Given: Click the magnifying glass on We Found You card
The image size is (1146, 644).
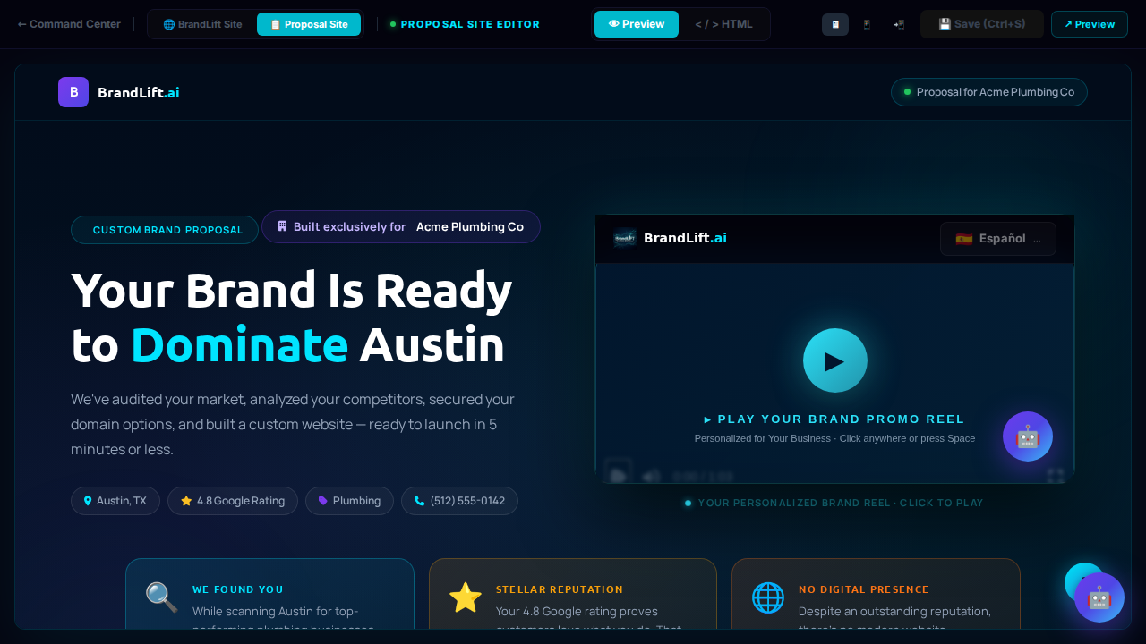Looking at the screenshot, I should click(162, 597).
